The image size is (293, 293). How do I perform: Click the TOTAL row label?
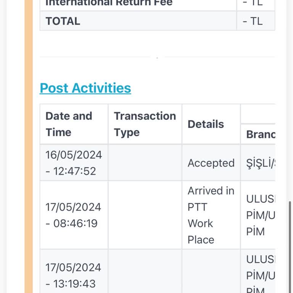tap(63, 21)
